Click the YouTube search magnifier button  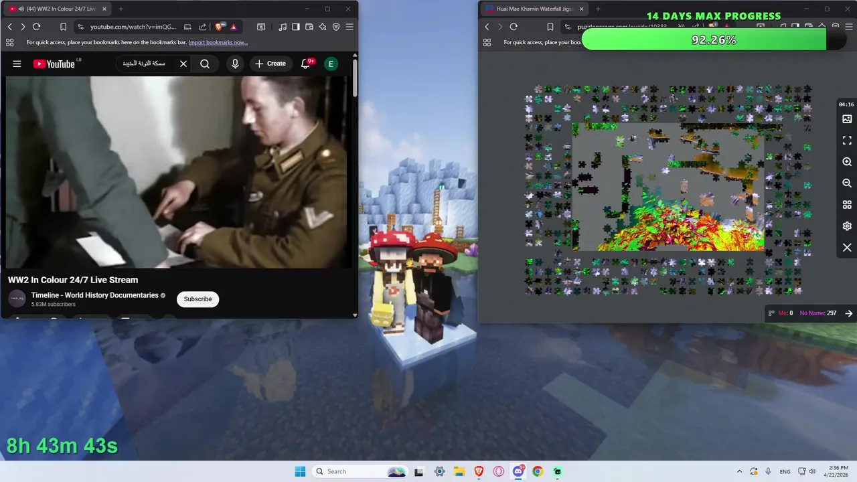[x=205, y=64]
